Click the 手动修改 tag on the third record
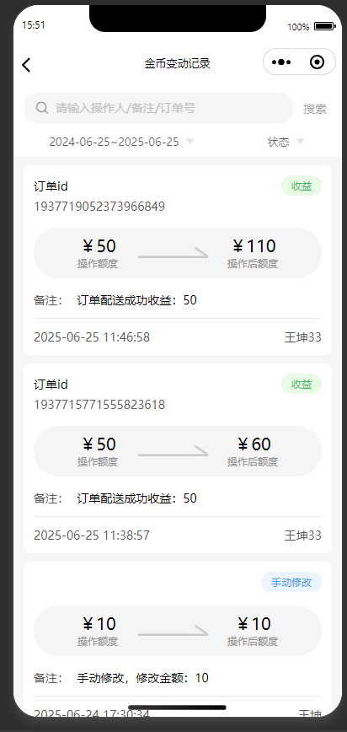Image resolution: width=347 pixels, height=732 pixels. (x=291, y=582)
